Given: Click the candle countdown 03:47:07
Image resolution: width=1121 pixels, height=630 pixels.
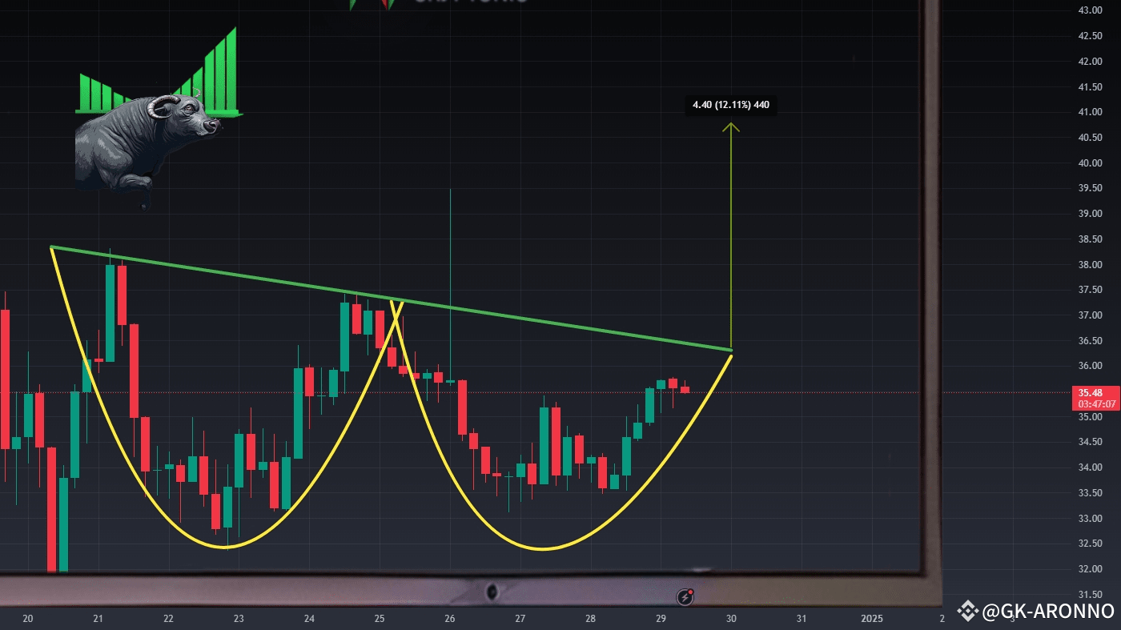Looking at the screenshot, I should tap(1096, 404).
